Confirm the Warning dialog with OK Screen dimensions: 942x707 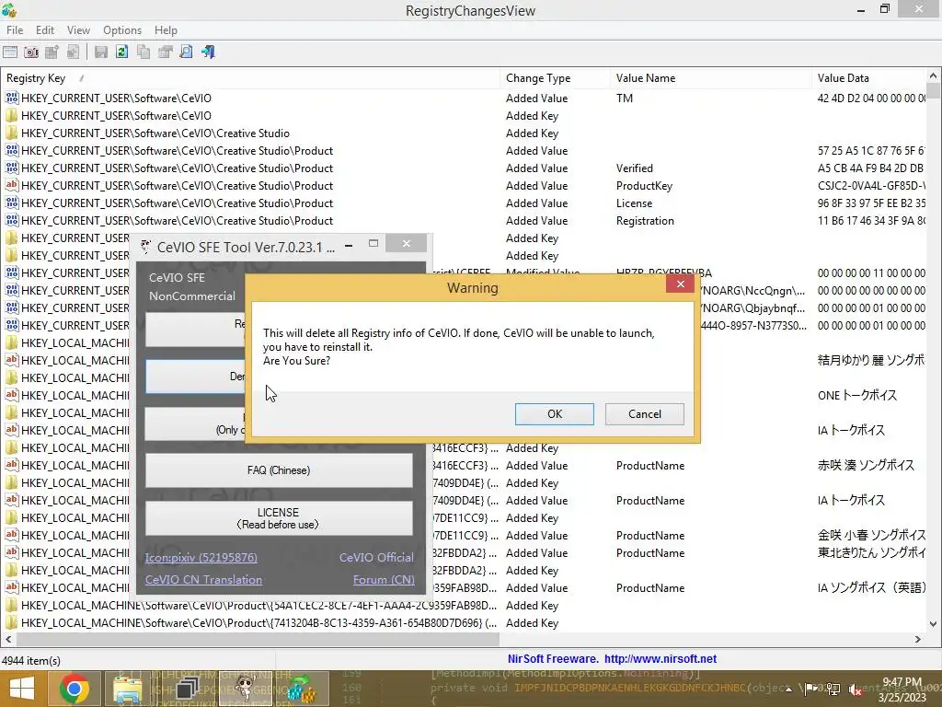point(555,413)
